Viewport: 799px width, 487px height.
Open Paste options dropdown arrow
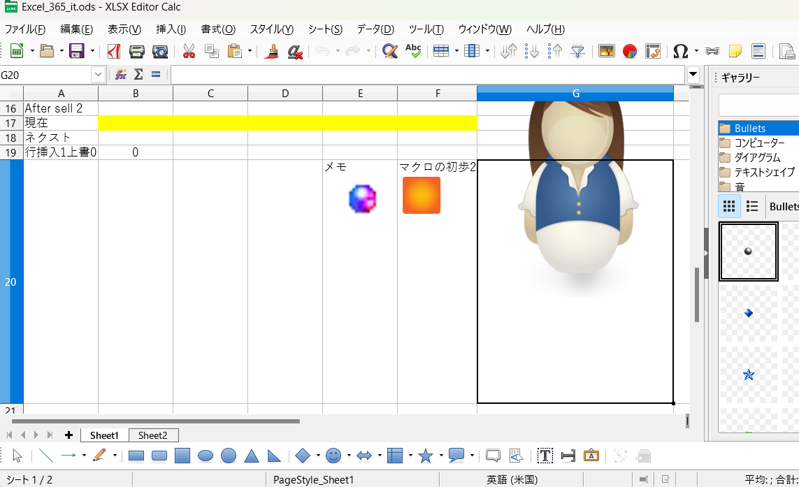pyautogui.click(x=250, y=51)
